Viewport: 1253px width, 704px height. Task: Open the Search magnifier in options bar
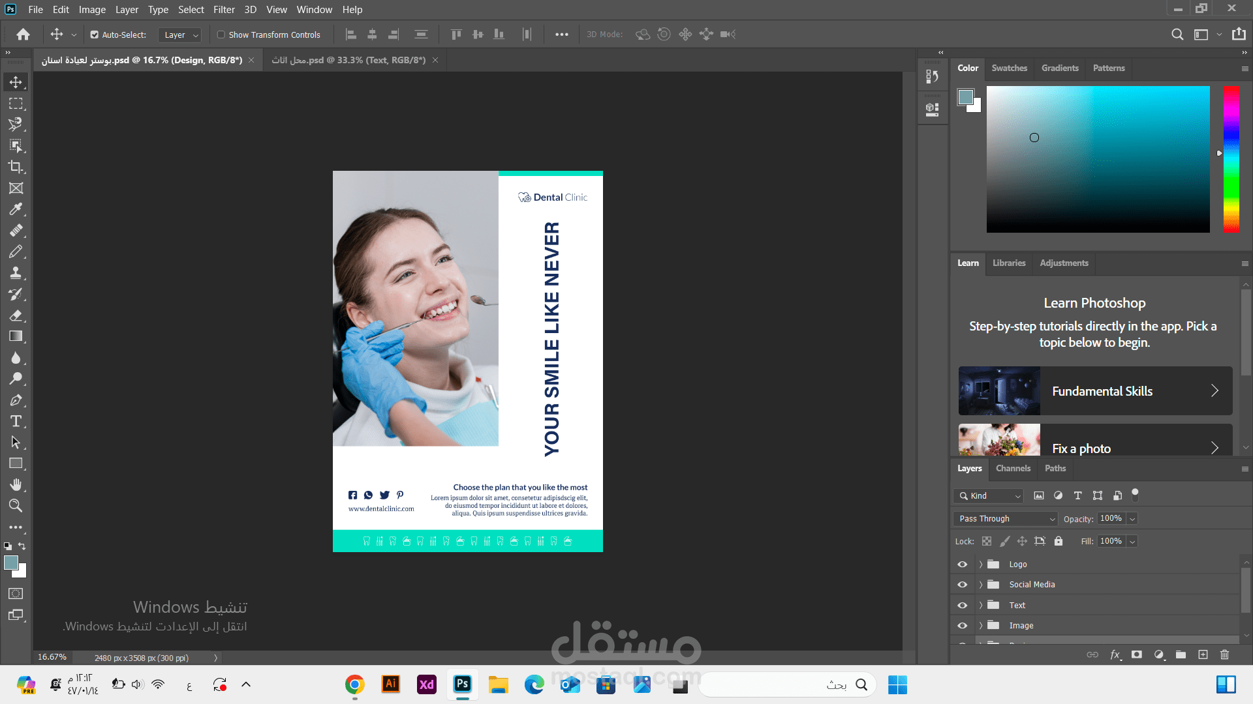[1177, 35]
